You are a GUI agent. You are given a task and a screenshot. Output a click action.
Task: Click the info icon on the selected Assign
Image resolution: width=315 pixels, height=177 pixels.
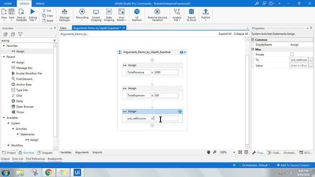point(180,112)
